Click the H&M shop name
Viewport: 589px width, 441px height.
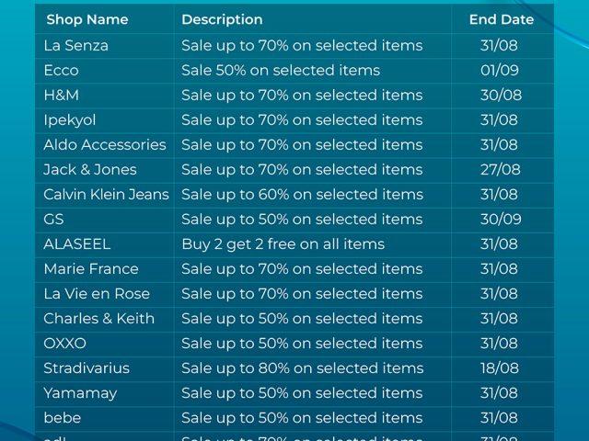[x=62, y=96]
